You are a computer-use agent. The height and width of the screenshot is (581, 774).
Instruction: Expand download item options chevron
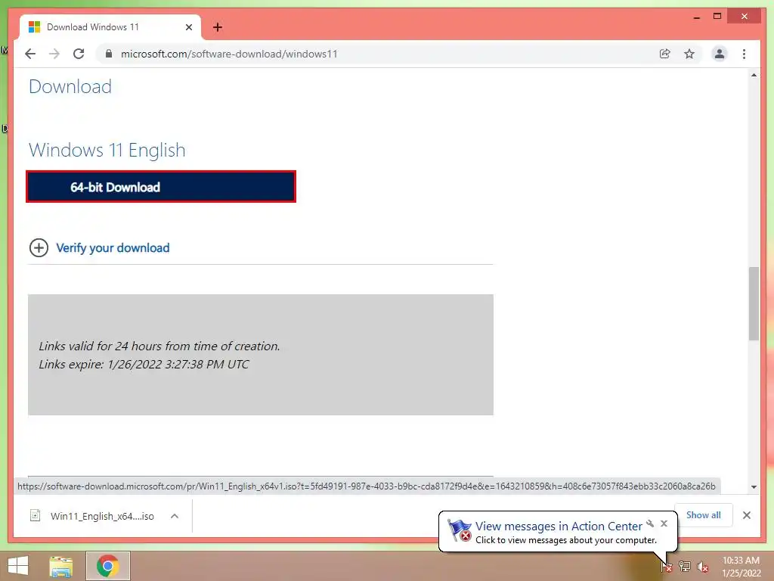pos(175,516)
